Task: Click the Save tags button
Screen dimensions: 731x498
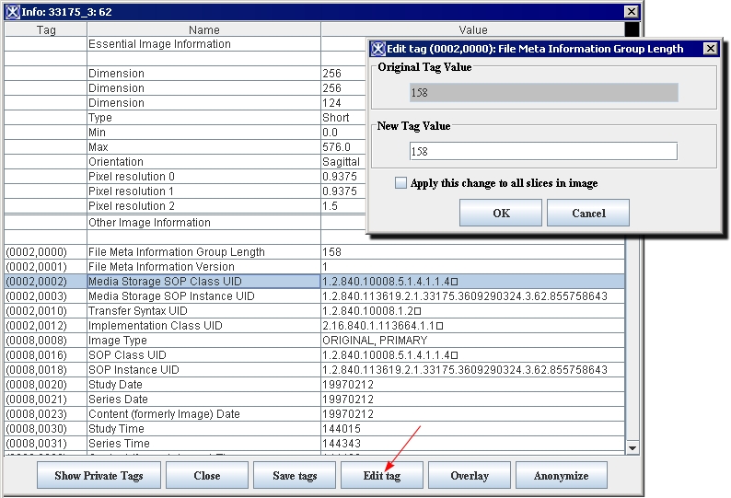Action: (x=296, y=475)
